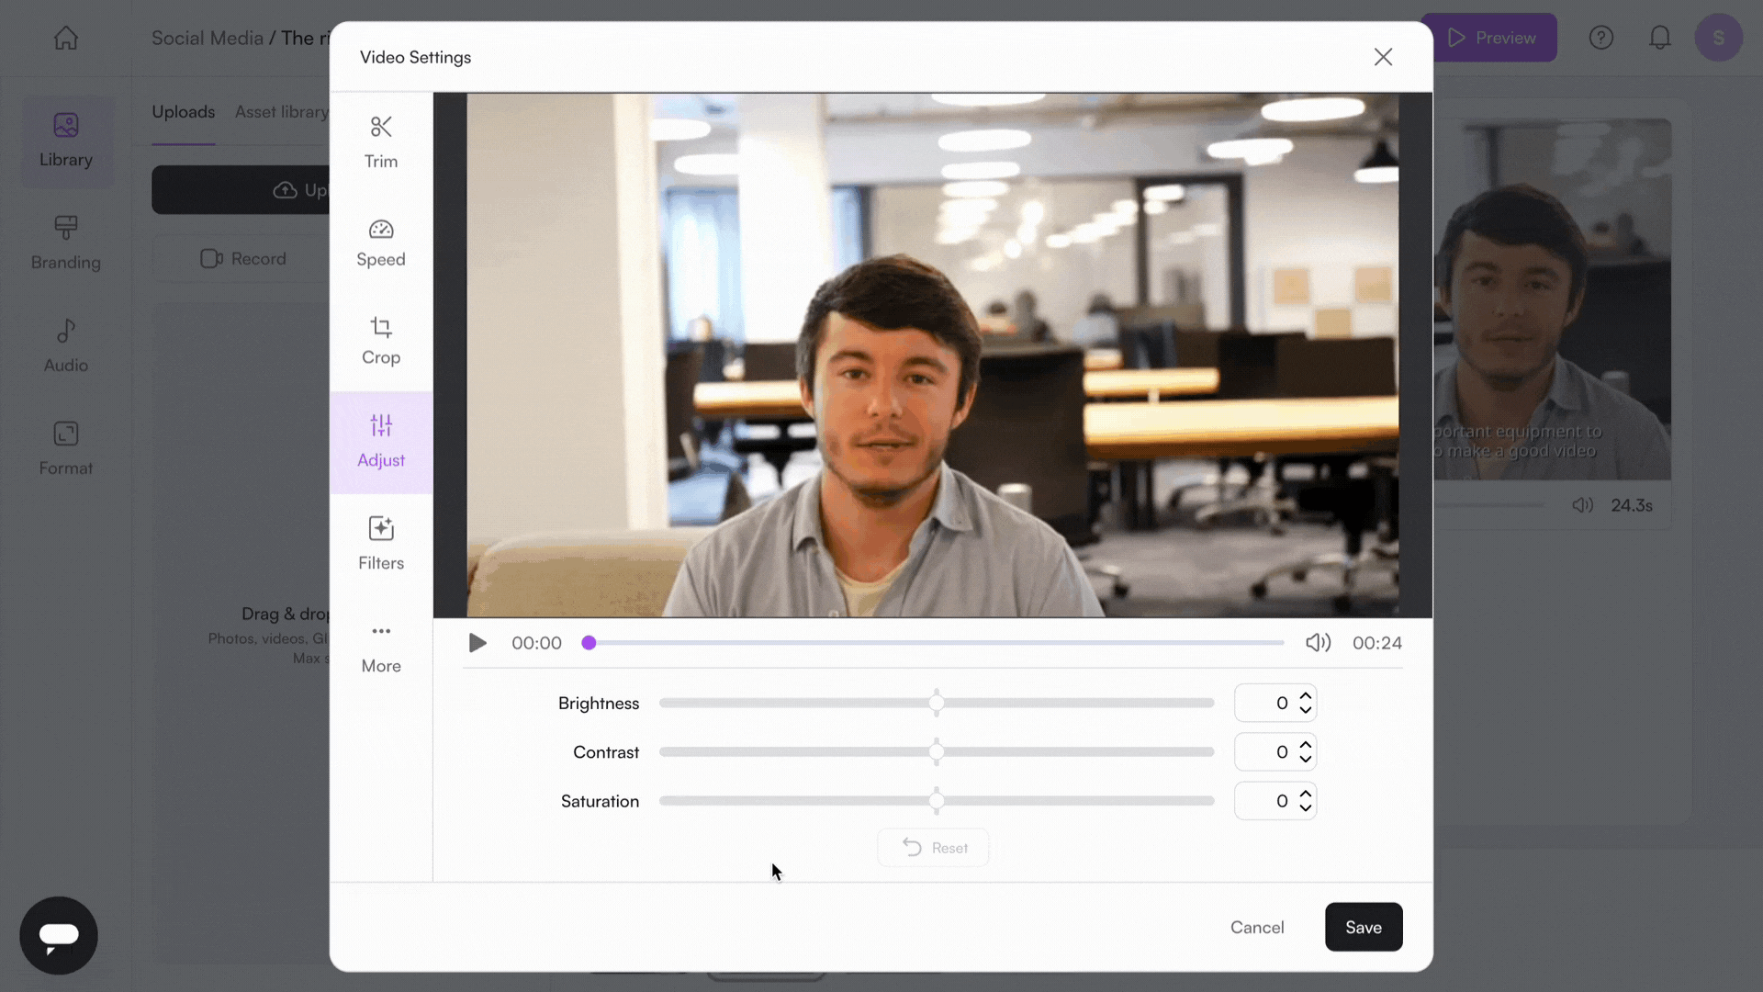Click the Record button

tap(242, 259)
